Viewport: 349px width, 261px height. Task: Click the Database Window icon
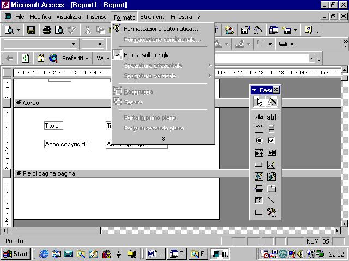pyautogui.click(x=273, y=30)
